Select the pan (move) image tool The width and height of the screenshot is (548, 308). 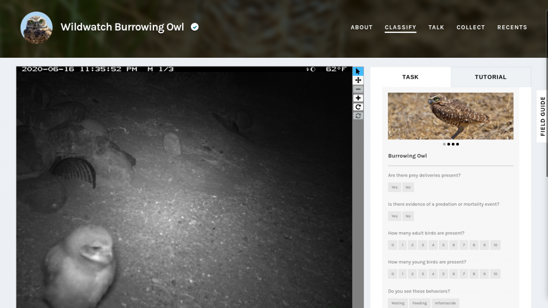tap(358, 80)
